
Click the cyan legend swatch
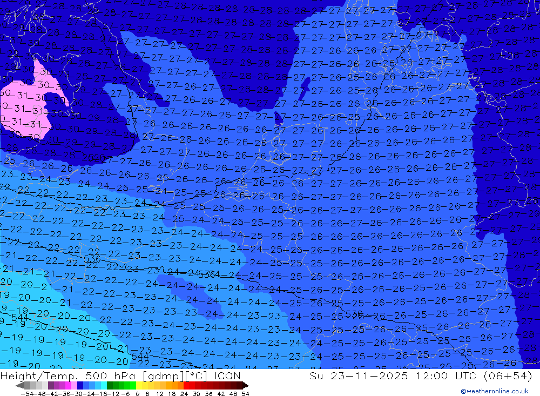(104, 385)
